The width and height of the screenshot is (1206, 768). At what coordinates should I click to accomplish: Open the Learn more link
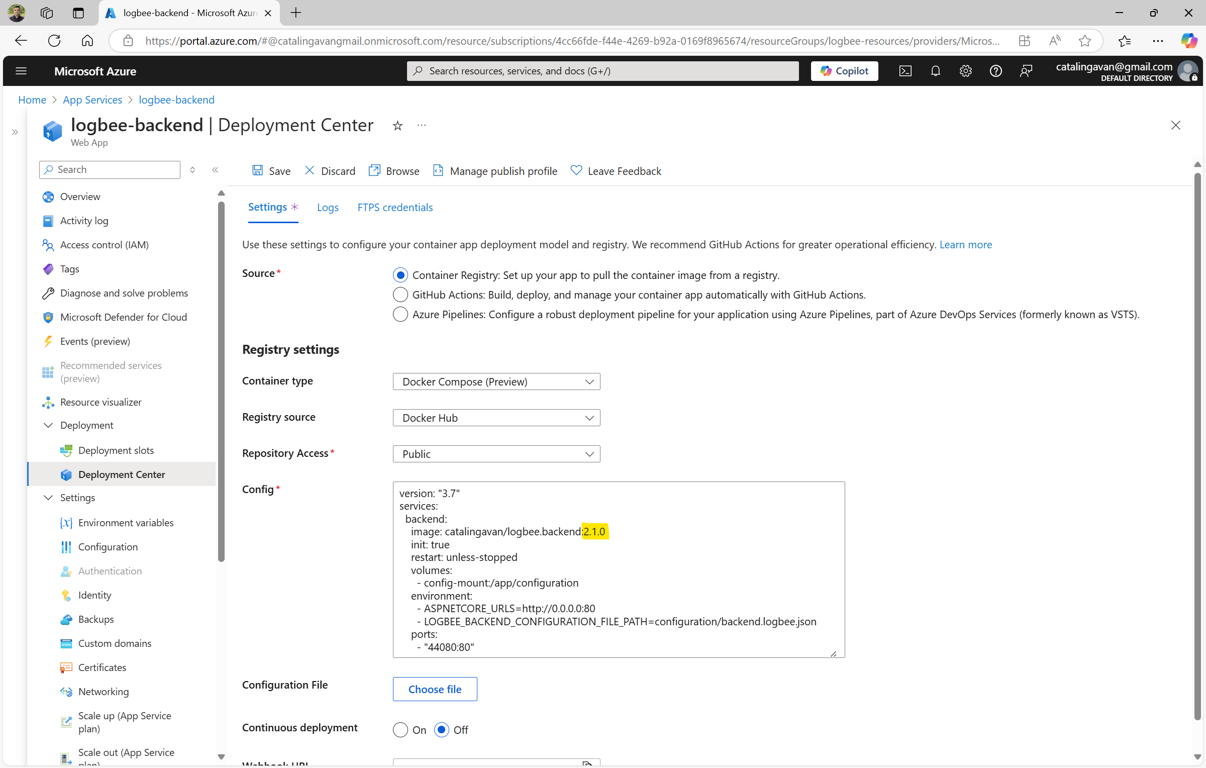coord(965,244)
